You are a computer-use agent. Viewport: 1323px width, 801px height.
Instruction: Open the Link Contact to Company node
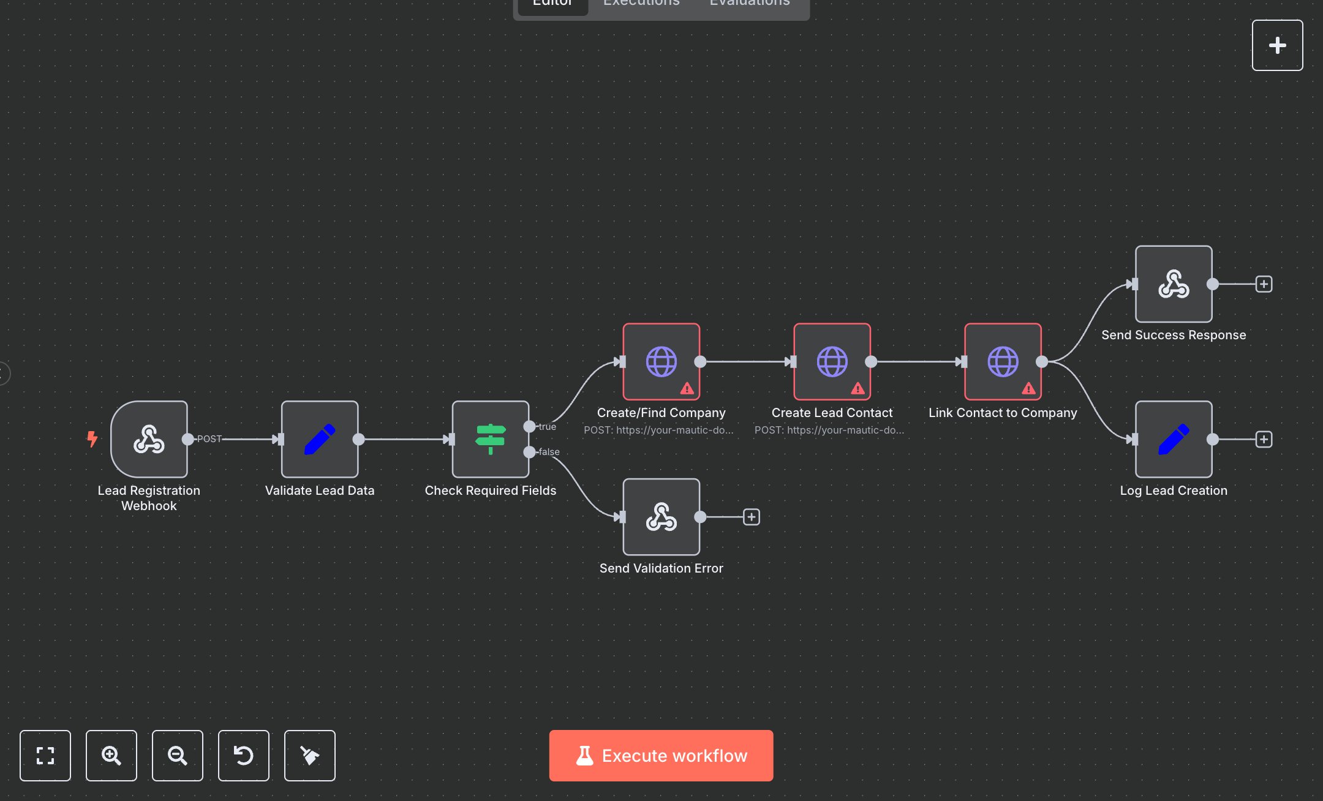[1001, 362]
